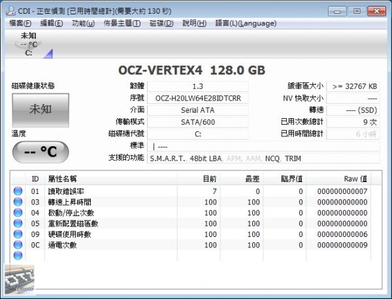Click the 臨界值 column header
The image size is (392, 299).
285,179
